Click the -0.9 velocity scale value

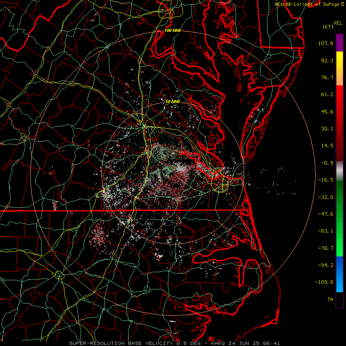coord(327,163)
